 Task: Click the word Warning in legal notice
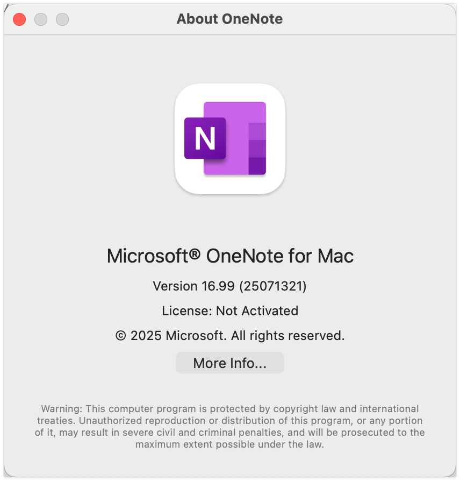[x=62, y=409]
